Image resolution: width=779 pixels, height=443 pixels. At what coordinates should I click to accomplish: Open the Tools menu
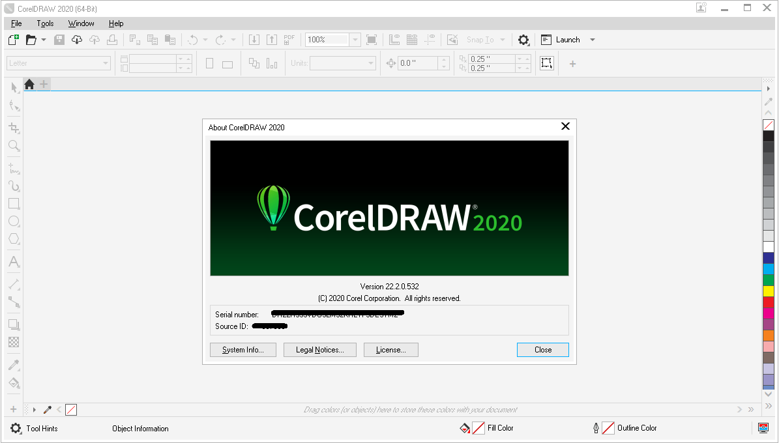[45, 23]
